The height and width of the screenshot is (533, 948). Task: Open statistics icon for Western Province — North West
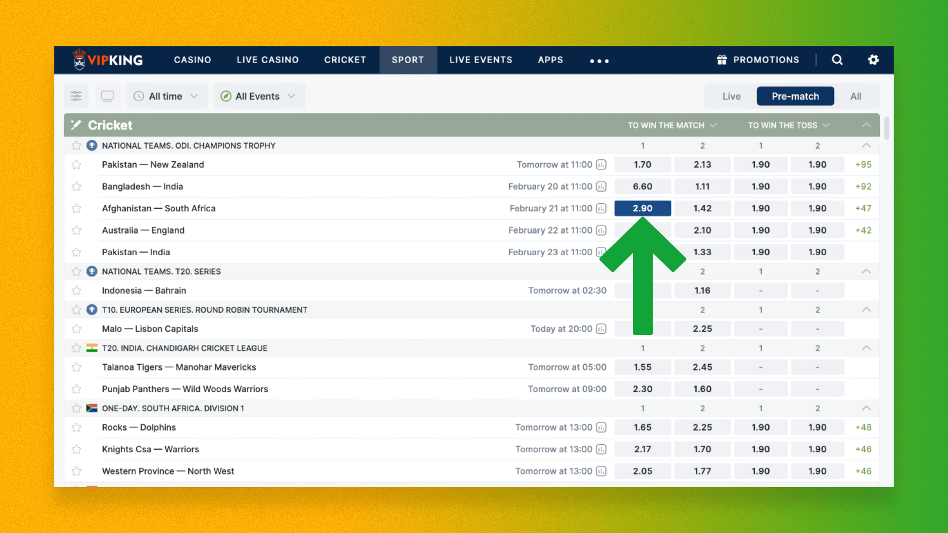point(601,471)
